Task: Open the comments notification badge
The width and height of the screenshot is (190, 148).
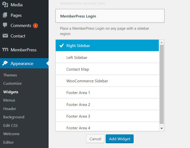Action: point(35,26)
